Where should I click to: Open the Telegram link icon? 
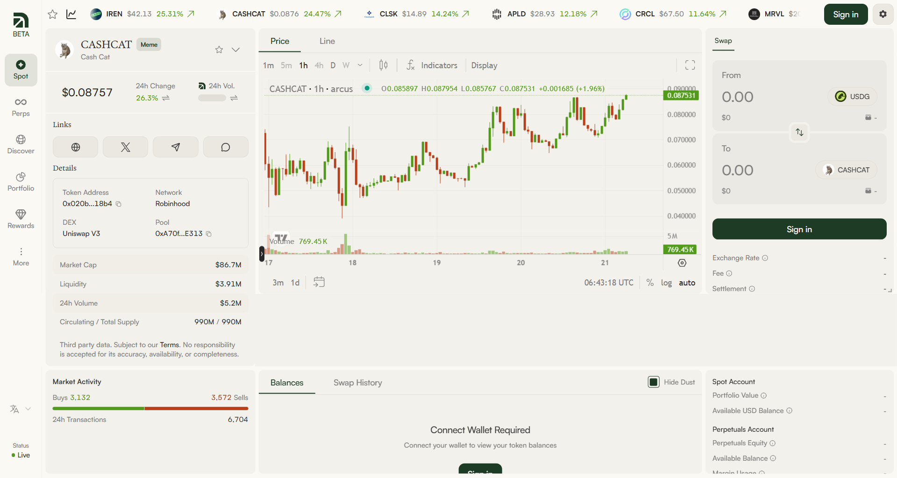point(176,147)
